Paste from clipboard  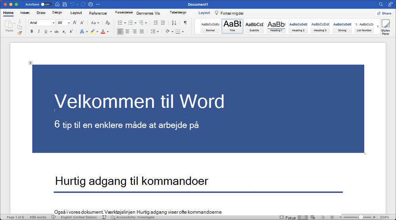[x=9, y=26]
